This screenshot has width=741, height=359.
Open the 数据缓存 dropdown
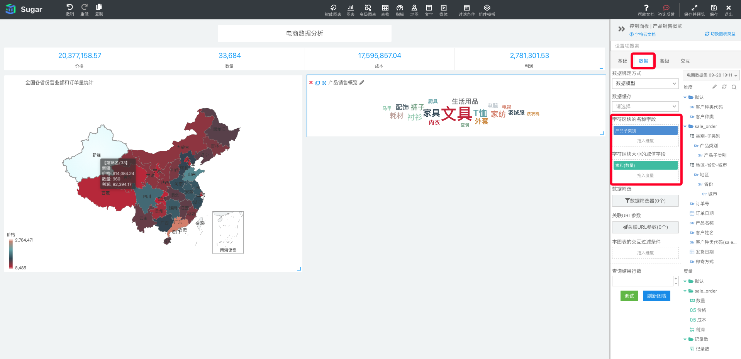[x=645, y=107]
